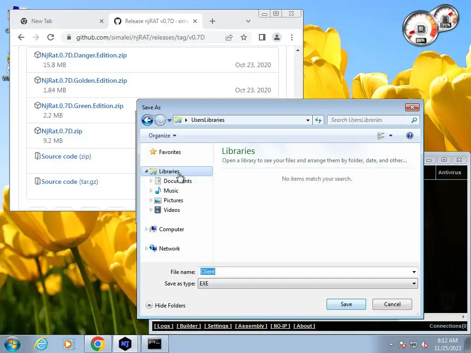Screen dimensions: 471x353
Task: Open Chrome tab search chevron
Action: point(248,21)
